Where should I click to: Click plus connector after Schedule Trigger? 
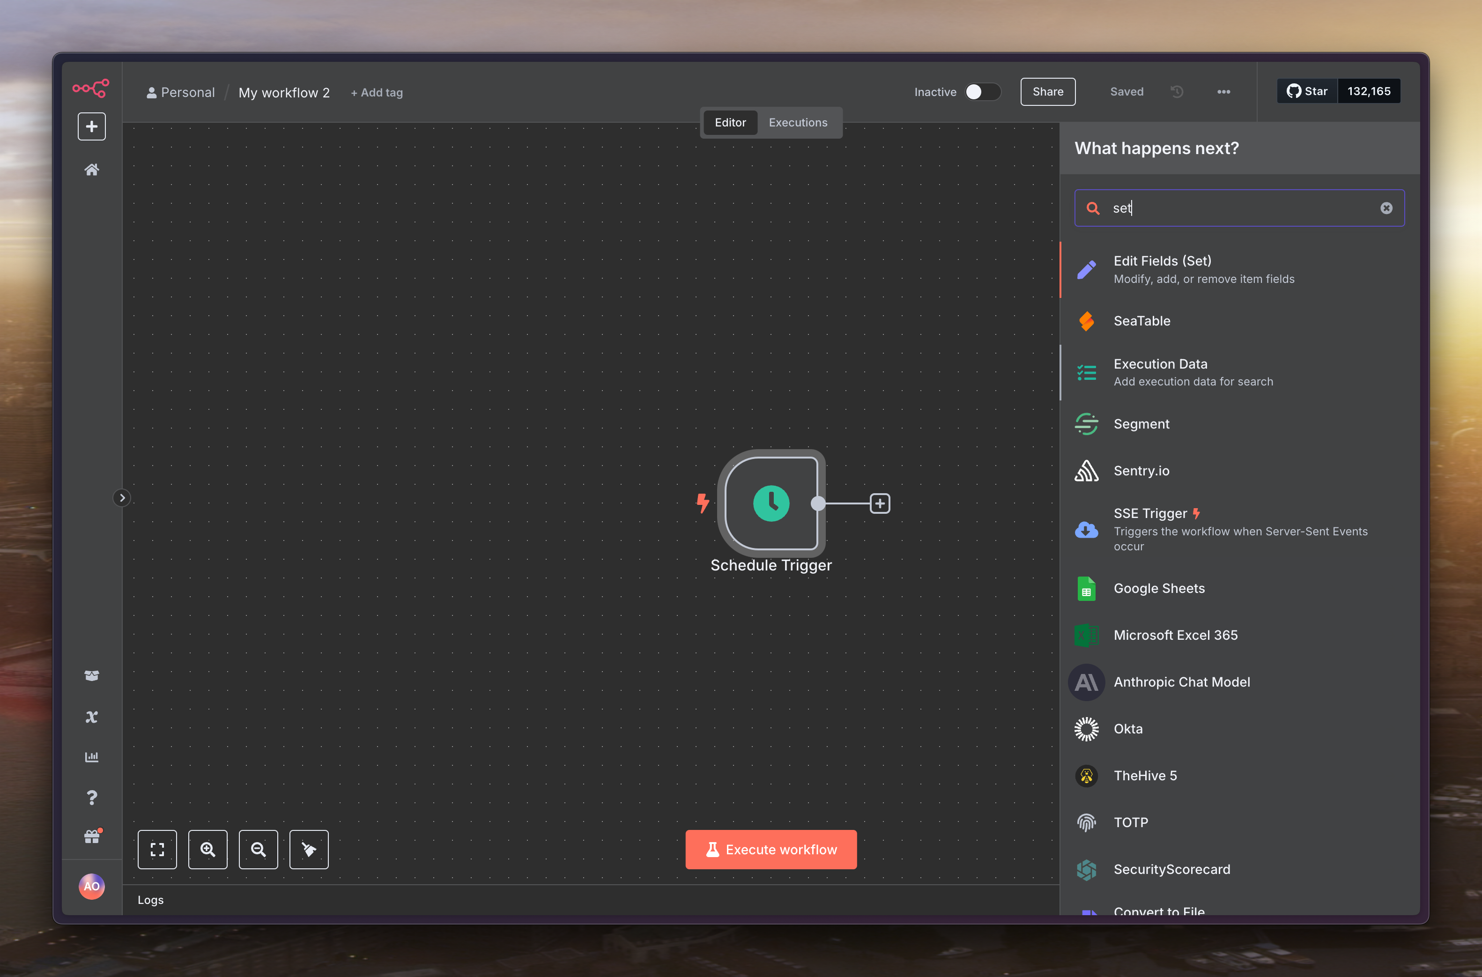point(880,503)
